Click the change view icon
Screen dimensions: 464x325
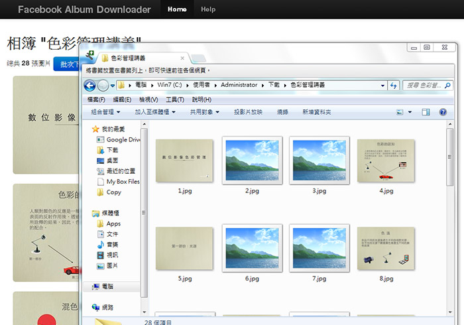coord(400,112)
